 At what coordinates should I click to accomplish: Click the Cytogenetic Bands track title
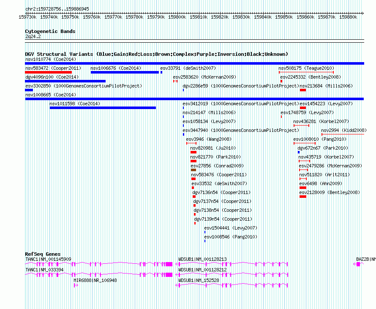coord(50,31)
